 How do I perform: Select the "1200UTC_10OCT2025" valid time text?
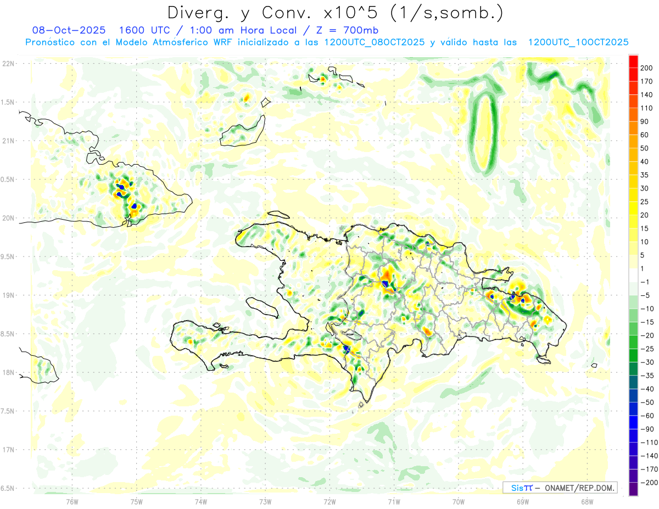[x=578, y=42]
